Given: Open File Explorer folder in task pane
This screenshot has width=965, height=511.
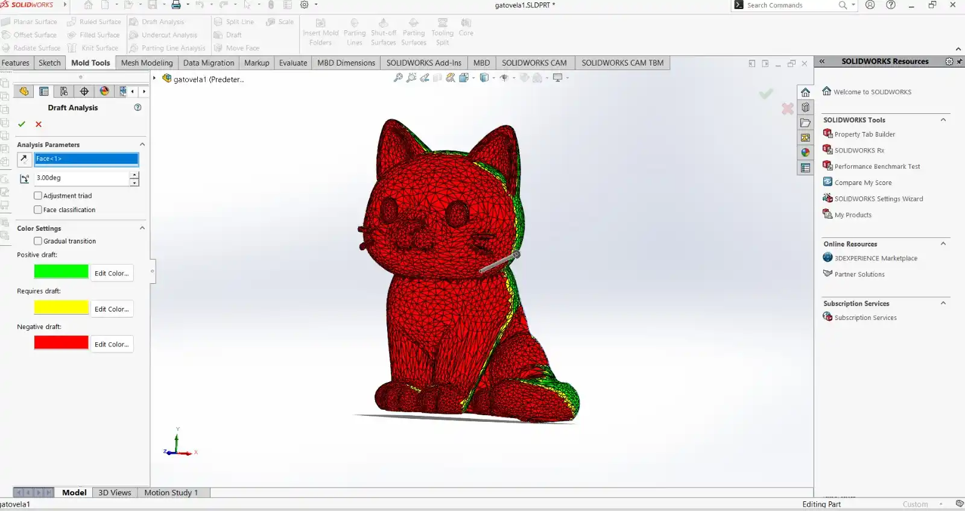Looking at the screenshot, I should point(806,122).
